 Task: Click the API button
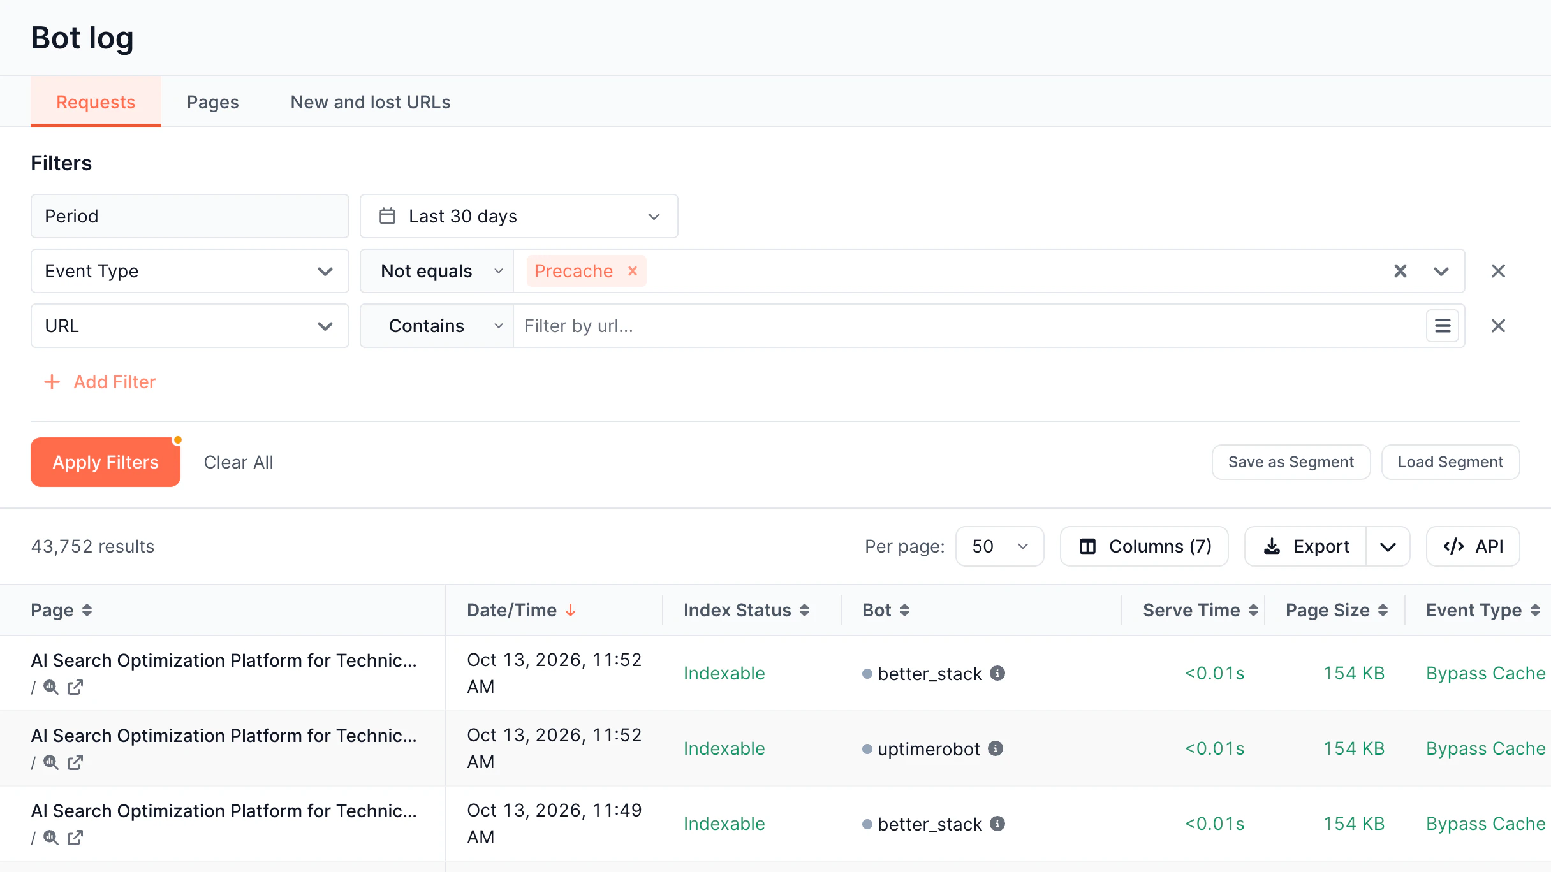point(1473,546)
